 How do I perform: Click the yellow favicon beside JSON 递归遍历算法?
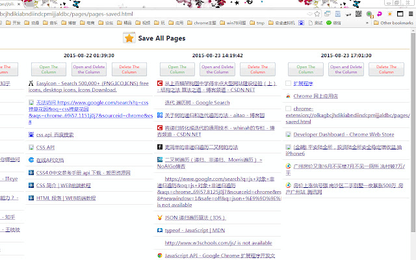pyautogui.click(x=160, y=218)
